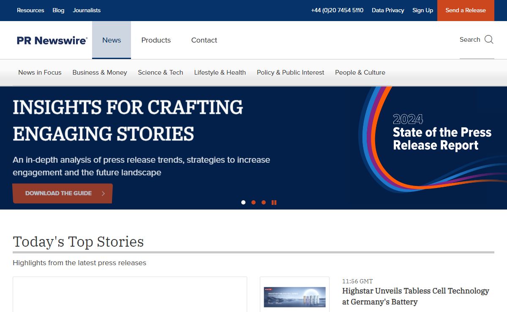This screenshot has width=507, height=312.
Task: Click Send a Release button
Action: (x=466, y=11)
